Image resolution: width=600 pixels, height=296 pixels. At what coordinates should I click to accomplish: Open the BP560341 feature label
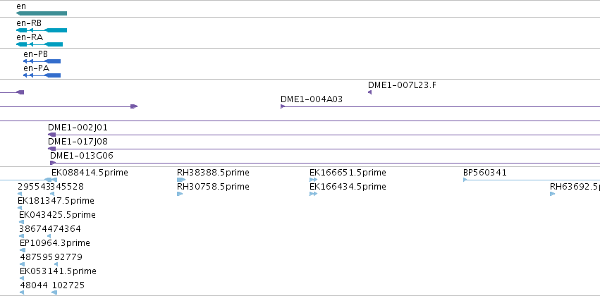tap(485, 173)
